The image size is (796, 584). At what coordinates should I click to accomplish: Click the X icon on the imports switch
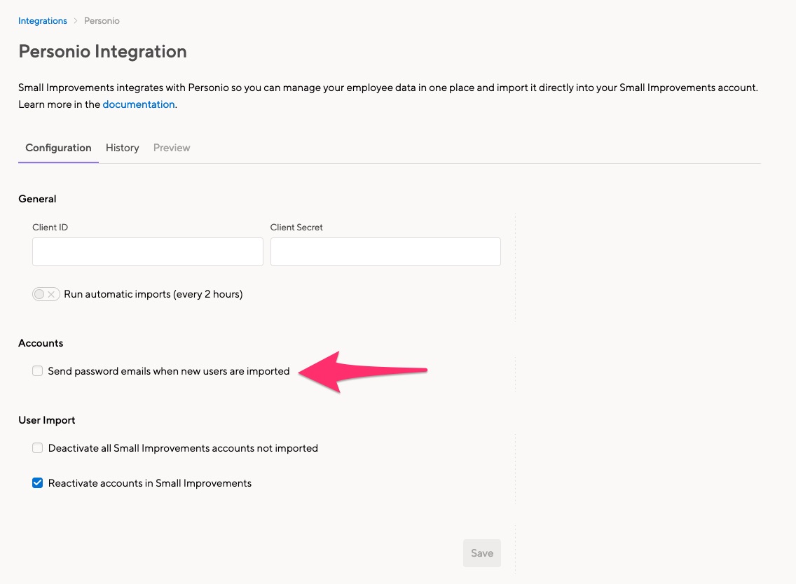tap(52, 294)
